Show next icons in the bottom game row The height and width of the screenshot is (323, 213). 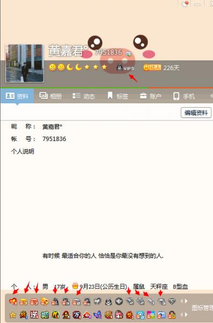(x=186, y=315)
